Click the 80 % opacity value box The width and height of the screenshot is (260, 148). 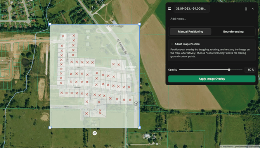pos(250,70)
